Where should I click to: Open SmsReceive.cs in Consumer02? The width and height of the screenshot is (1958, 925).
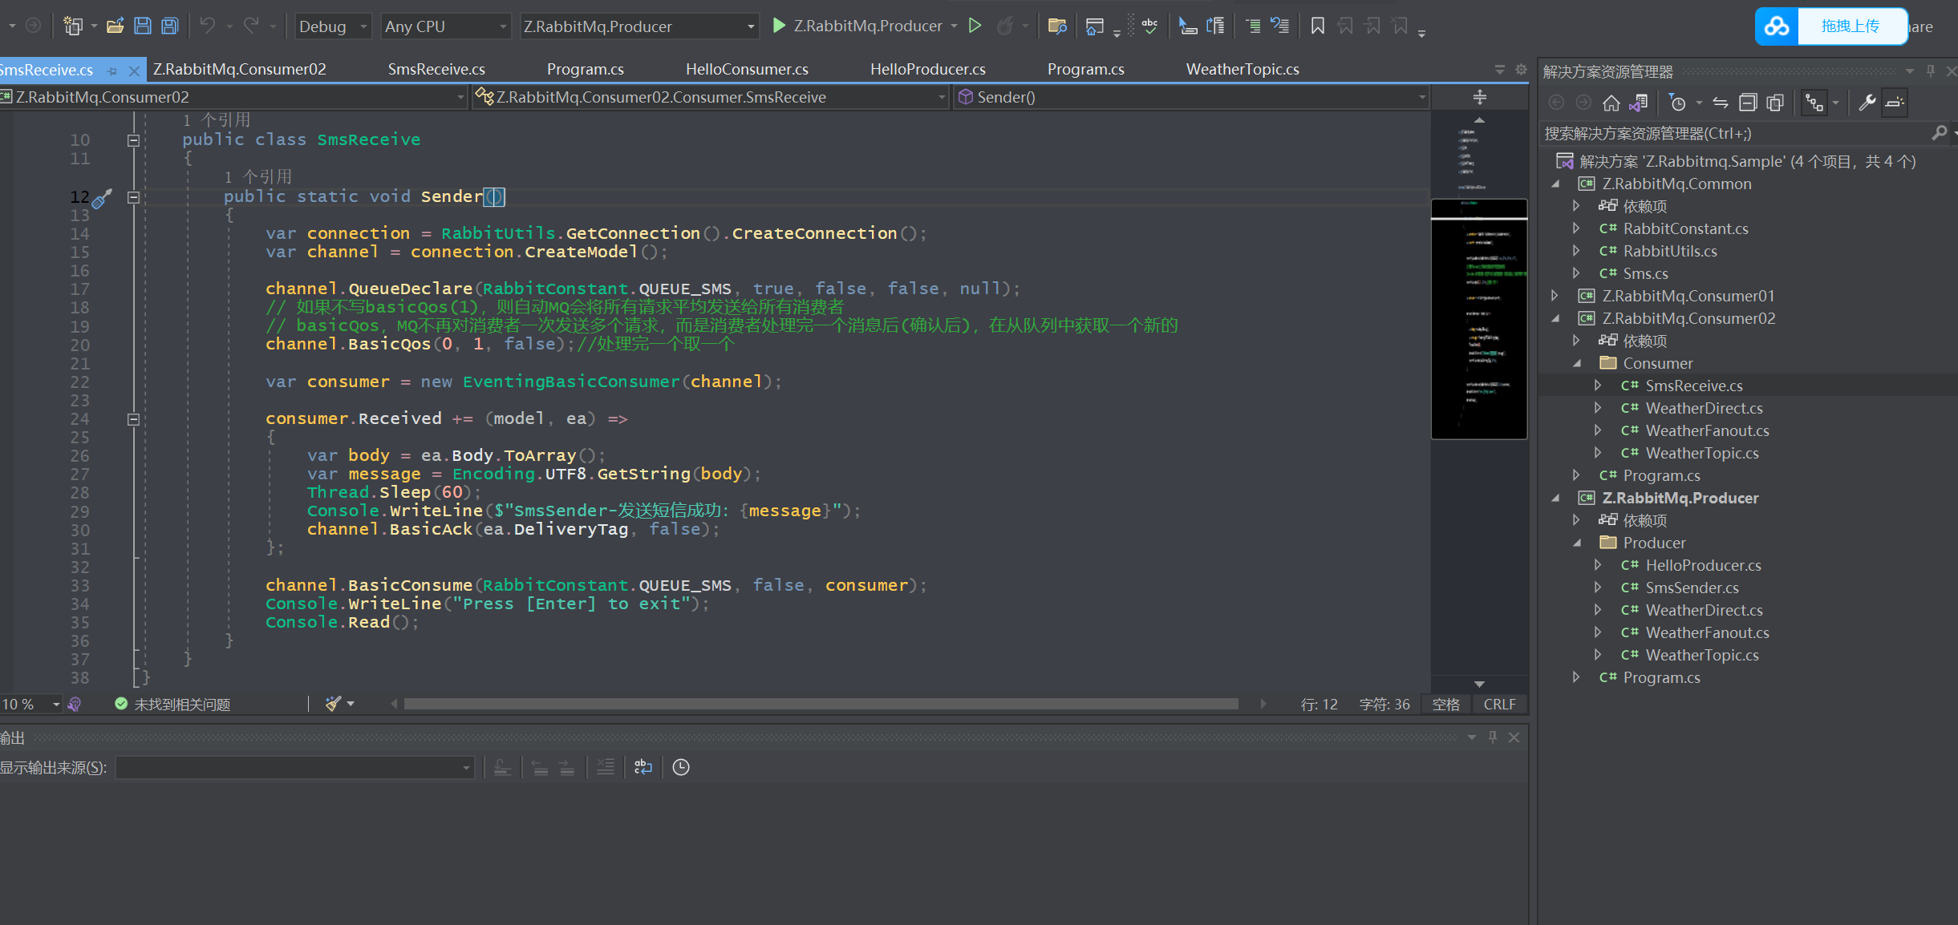pos(1693,385)
